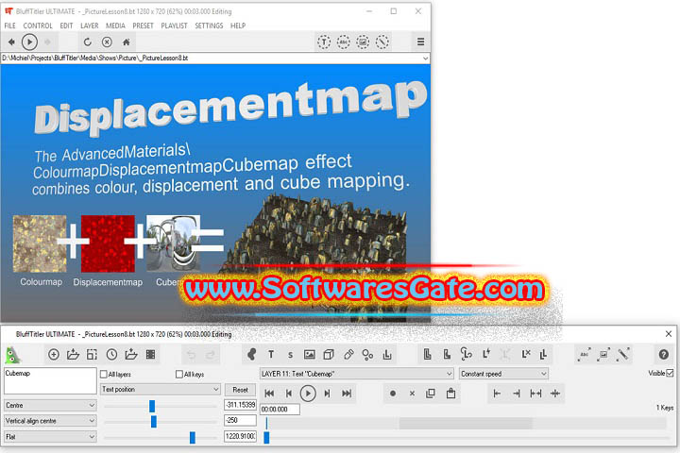Screen dimensions: 680x453
Task: Click the paste key clipboard button
Action: 450,394
